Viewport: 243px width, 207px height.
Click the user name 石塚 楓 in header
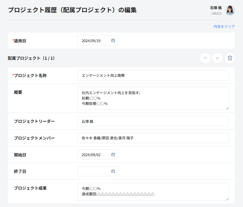pyautogui.click(x=216, y=8)
